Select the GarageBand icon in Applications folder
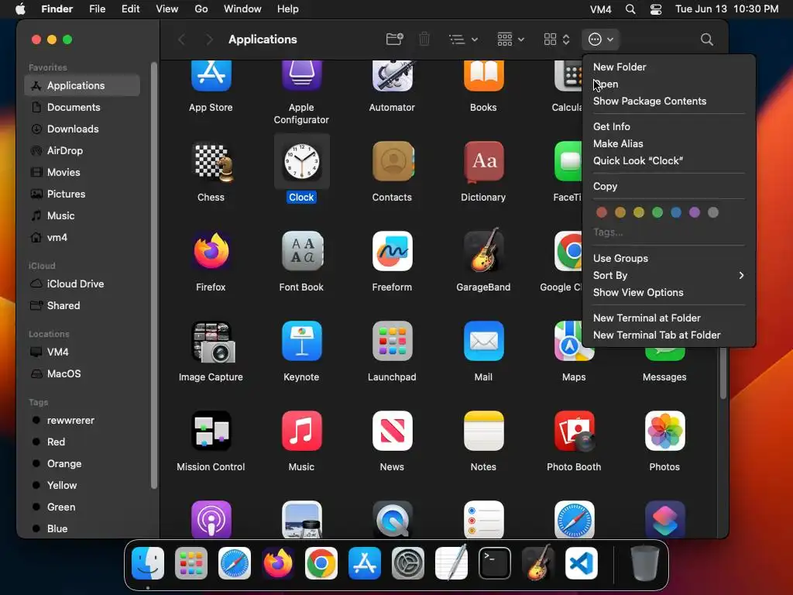Image resolution: width=793 pixels, height=595 pixels. pos(483,250)
